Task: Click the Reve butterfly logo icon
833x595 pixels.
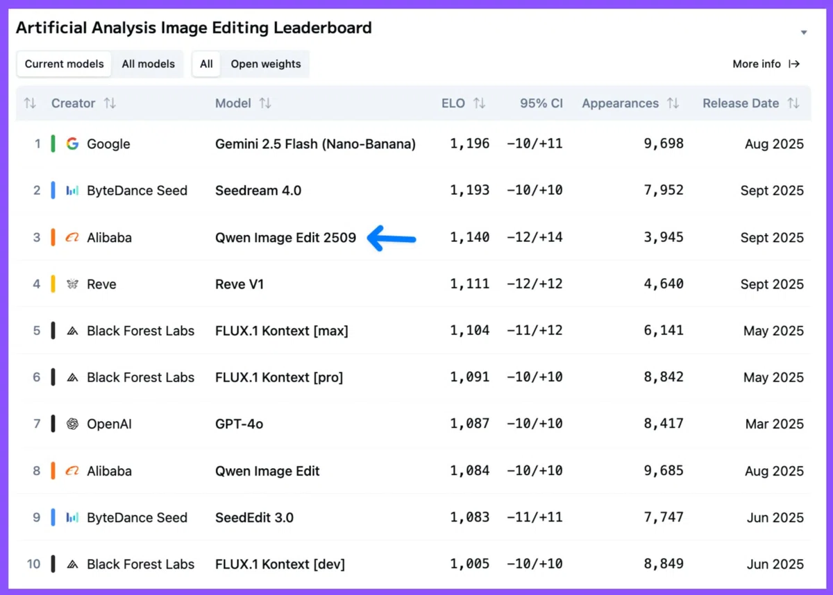Action: tap(72, 284)
